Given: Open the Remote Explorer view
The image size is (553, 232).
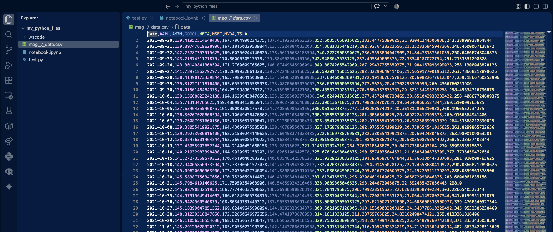Looking at the screenshot, I should tap(9, 96).
